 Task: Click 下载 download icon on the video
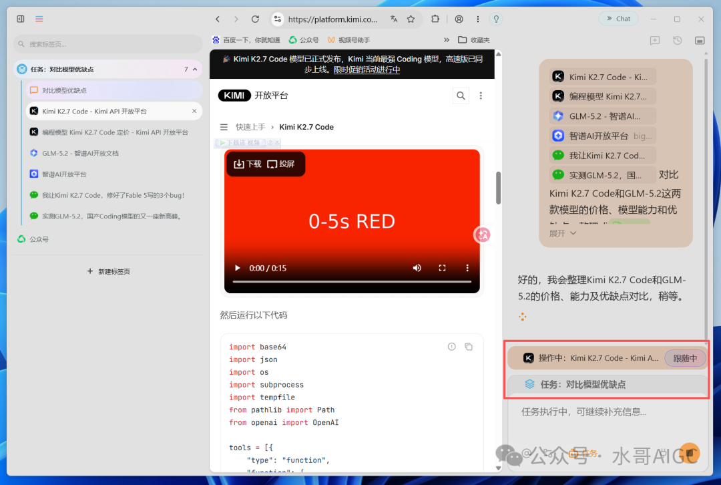(248, 164)
